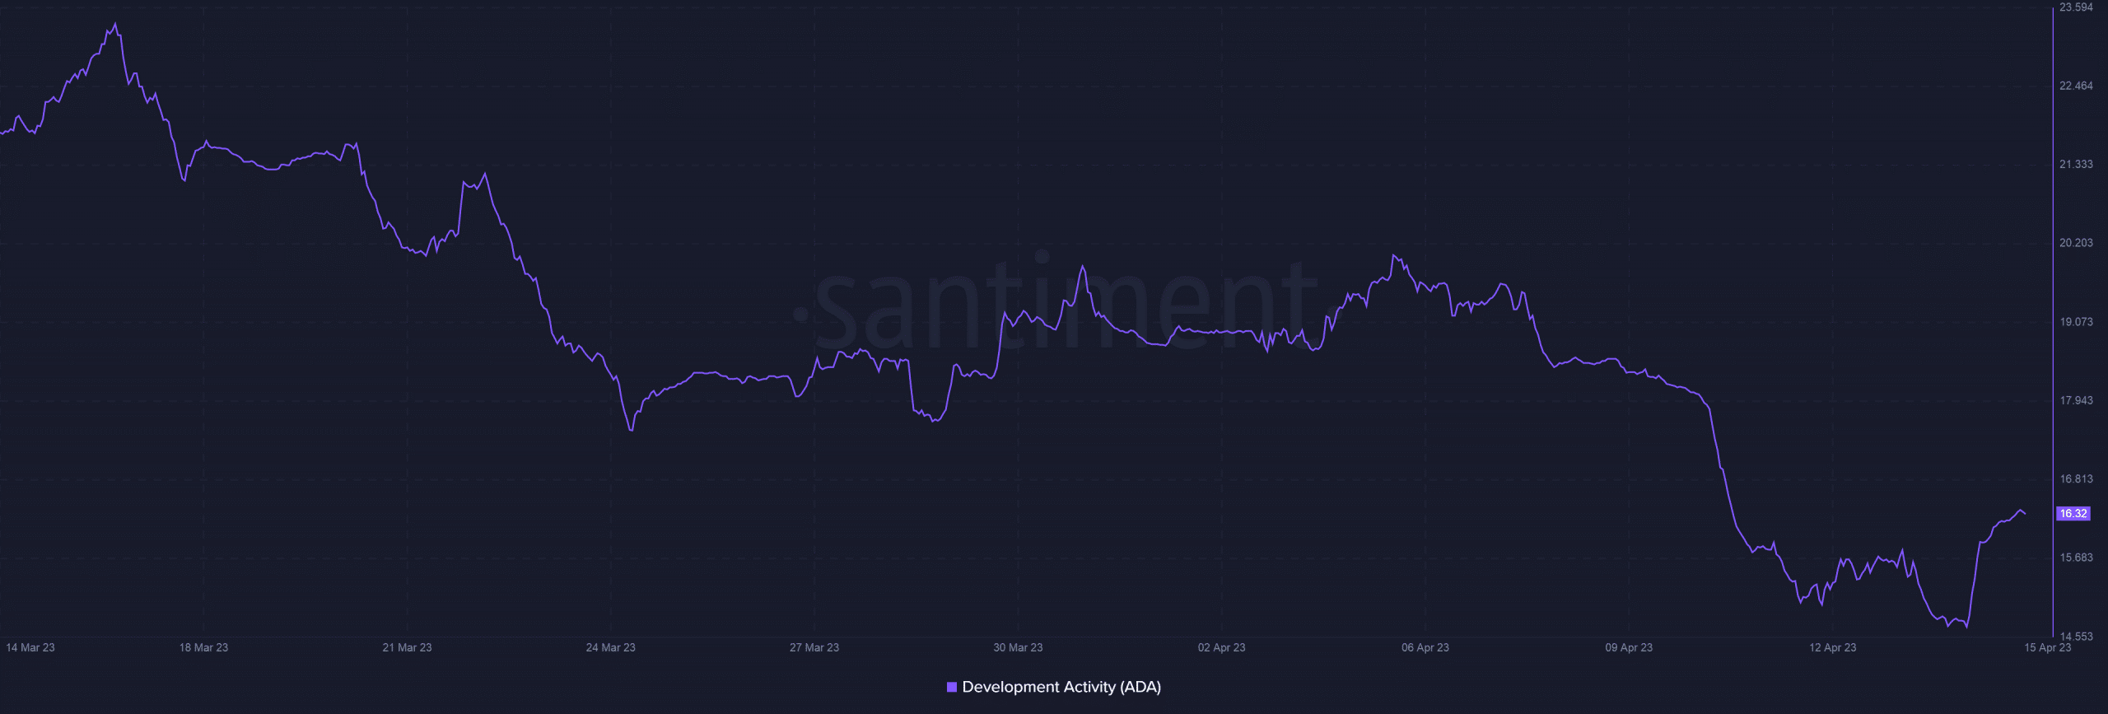This screenshot has height=714, width=2108.
Task: Select the 02 Apr 23 date label
Action: pos(1221,647)
